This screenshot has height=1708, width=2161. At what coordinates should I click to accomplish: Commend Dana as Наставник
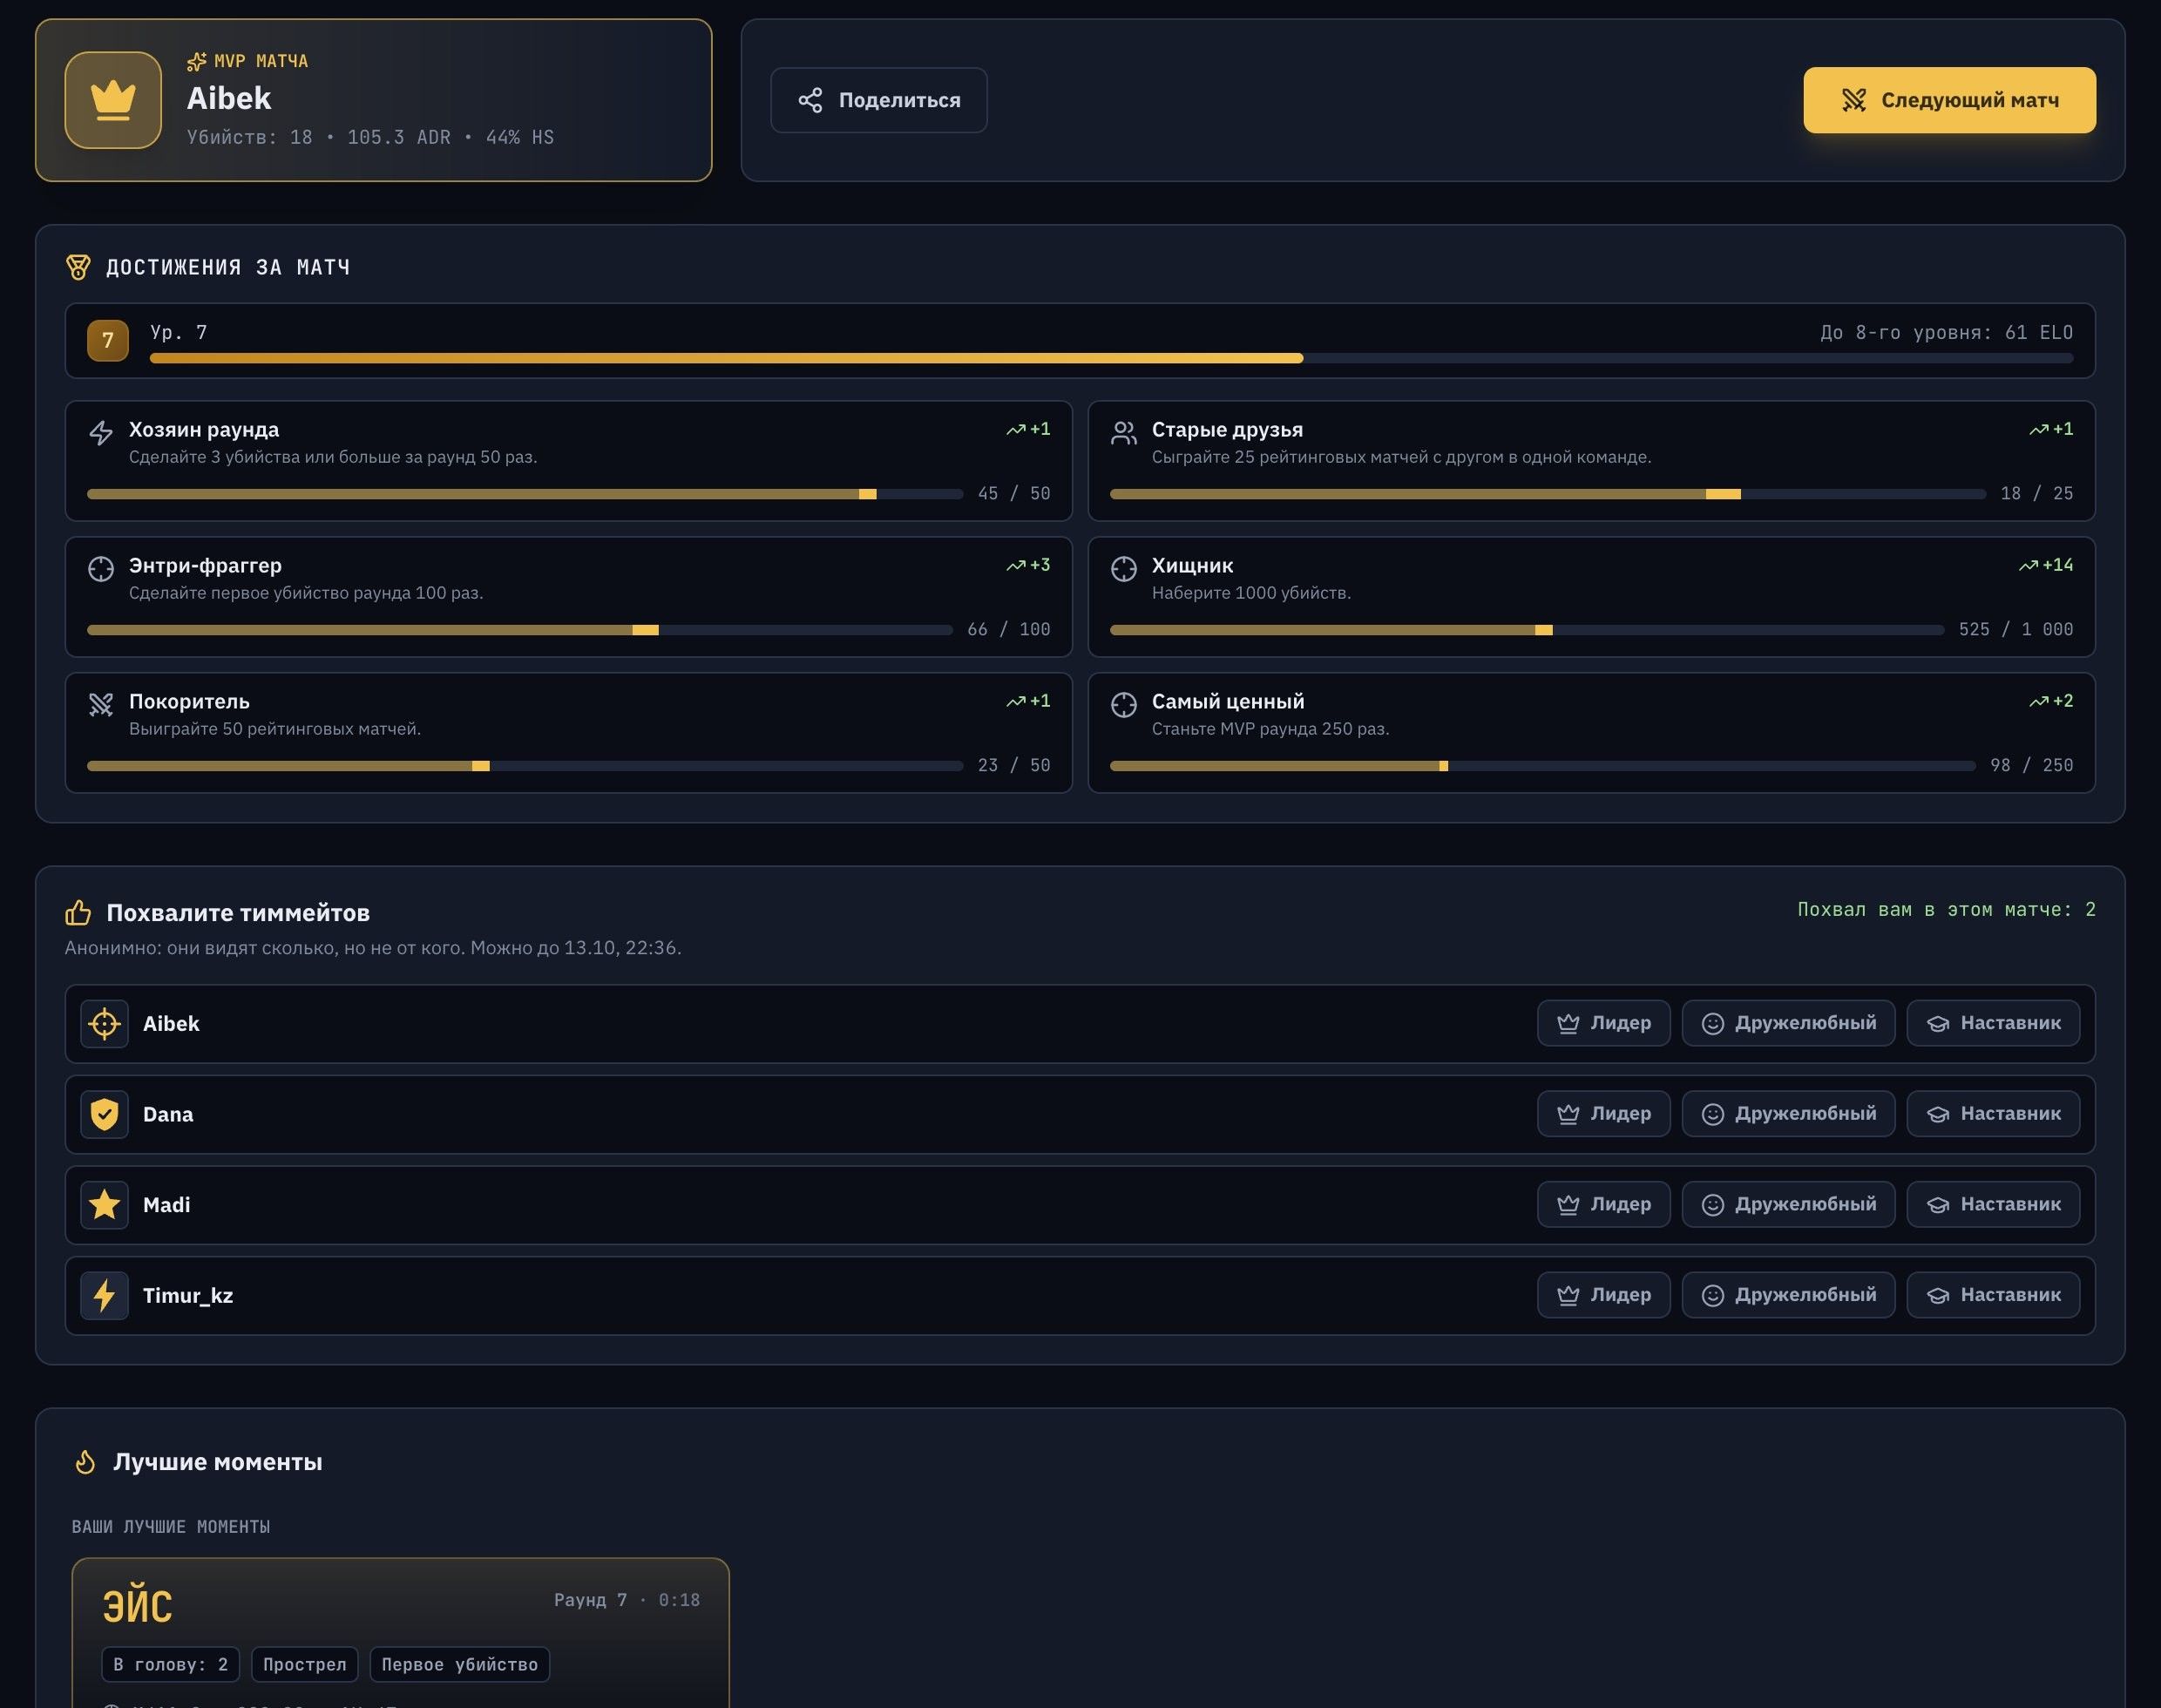point(1993,1113)
